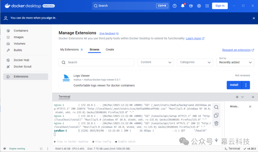Screen dimensions: 258x152
Task: Open the apps grid icon
Action: point(207,6)
